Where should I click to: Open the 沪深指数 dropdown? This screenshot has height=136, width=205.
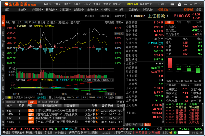65,10
